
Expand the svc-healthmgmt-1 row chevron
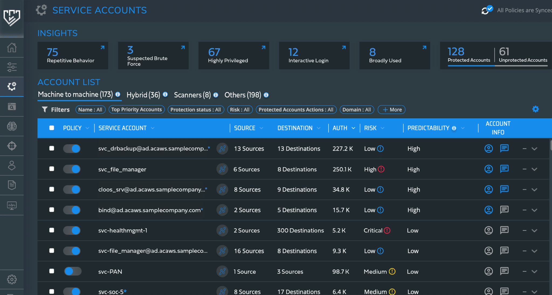coord(534,231)
